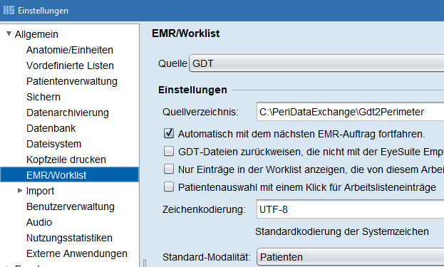Collapse the Allgemein tree section
This screenshot has width=444, height=267.
pos(9,34)
